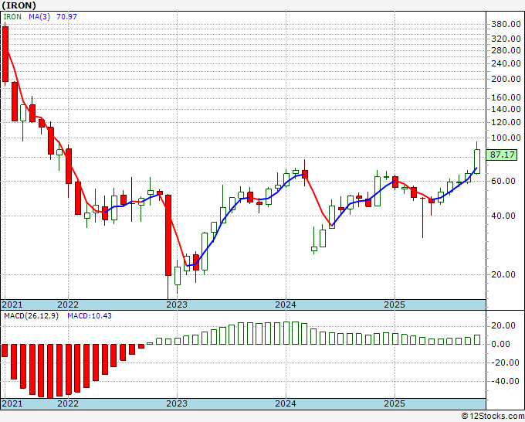Open the 12Stocks.com copyright link
This screenshot has height=422, width=525.
click(493, 417)
